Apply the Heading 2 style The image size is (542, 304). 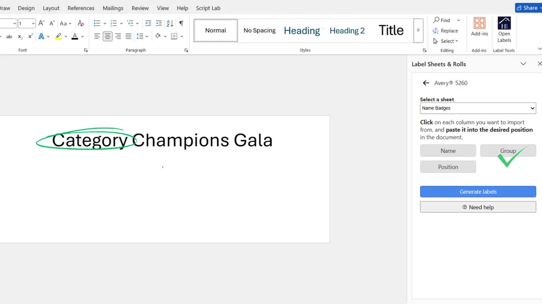[x=347, y=30]
